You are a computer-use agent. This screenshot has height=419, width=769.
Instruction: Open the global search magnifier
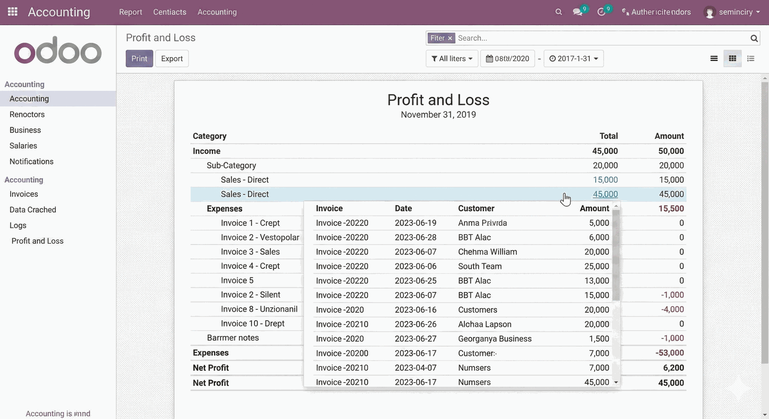point(558,12)
